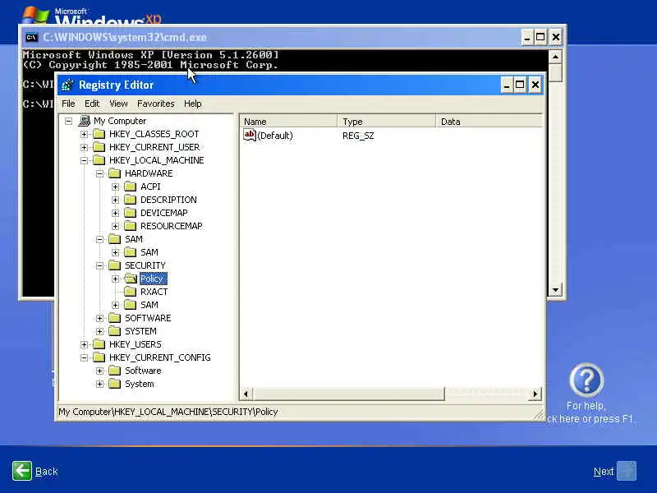Select the REG_SZ type cell
657x493 pixels.
[x=358, y=136]
